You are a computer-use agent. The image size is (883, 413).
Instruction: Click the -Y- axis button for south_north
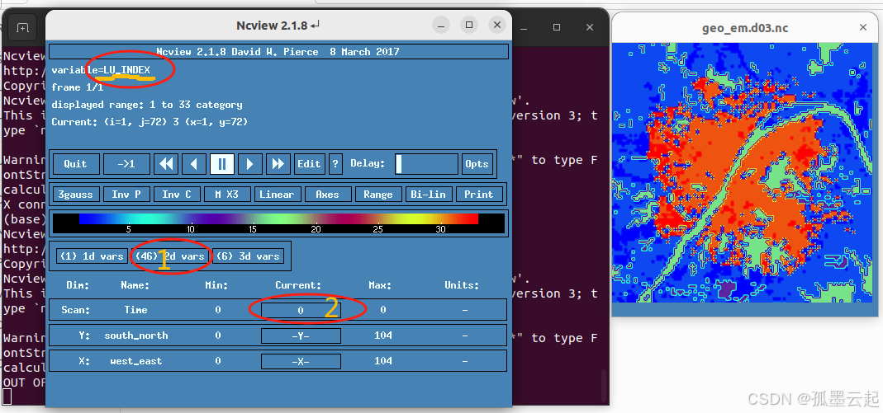tap(301, 336)
